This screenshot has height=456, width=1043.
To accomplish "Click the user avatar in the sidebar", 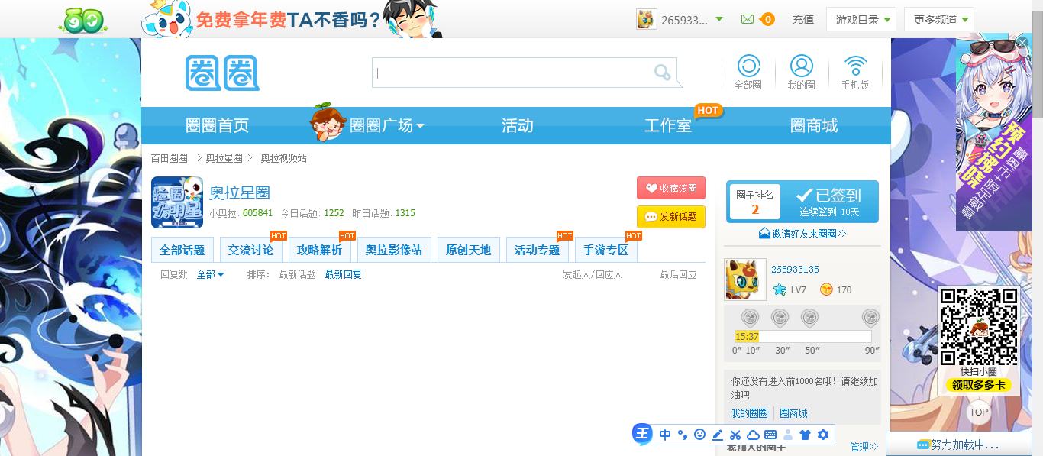I will 745,280.
